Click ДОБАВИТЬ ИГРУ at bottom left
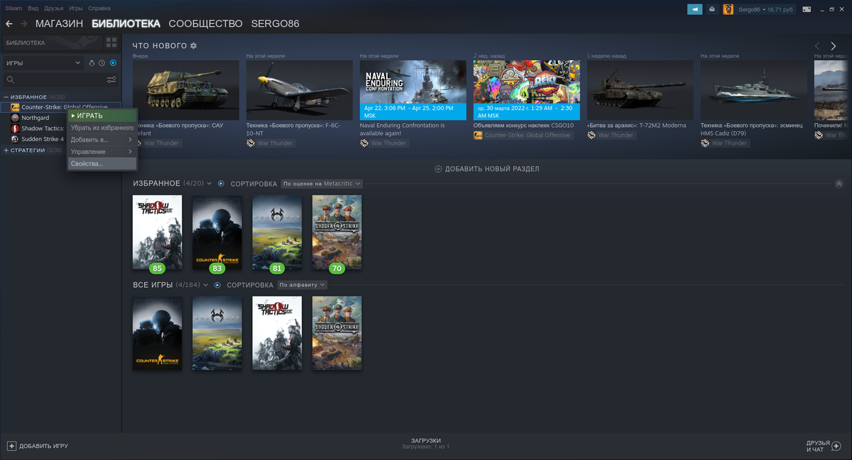This screenshot has height=460, width=852. 38,446
